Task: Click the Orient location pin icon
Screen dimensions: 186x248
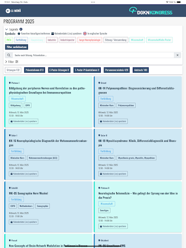Action: coord(99,83)
